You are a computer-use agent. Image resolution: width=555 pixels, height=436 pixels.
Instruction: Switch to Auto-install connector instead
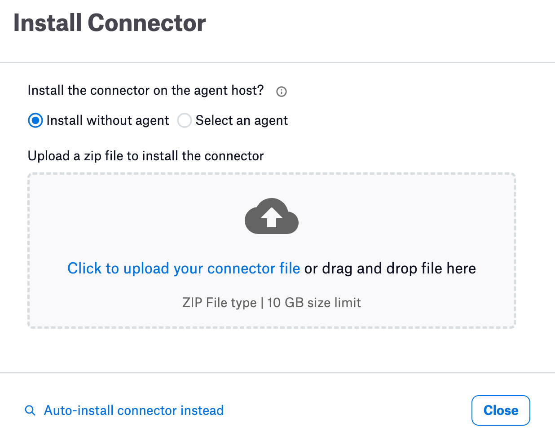134,410
